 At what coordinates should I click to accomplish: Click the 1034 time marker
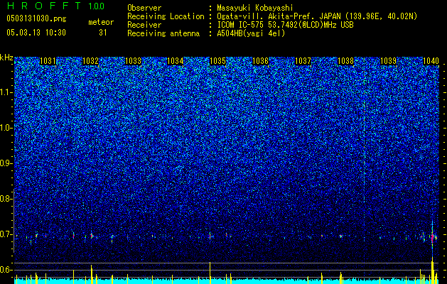(x=176, y=61)
